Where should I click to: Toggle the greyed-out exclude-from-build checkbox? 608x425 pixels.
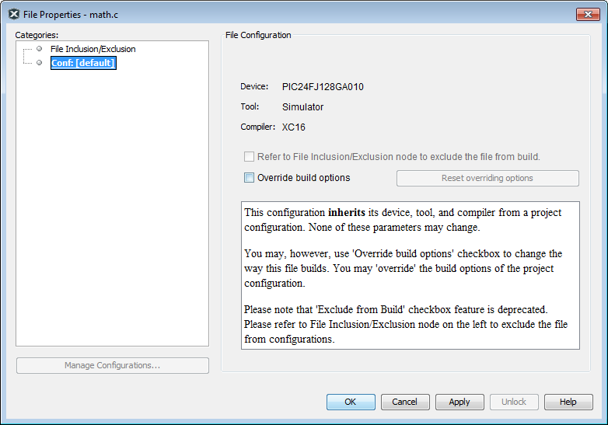(x=249, y=156)
